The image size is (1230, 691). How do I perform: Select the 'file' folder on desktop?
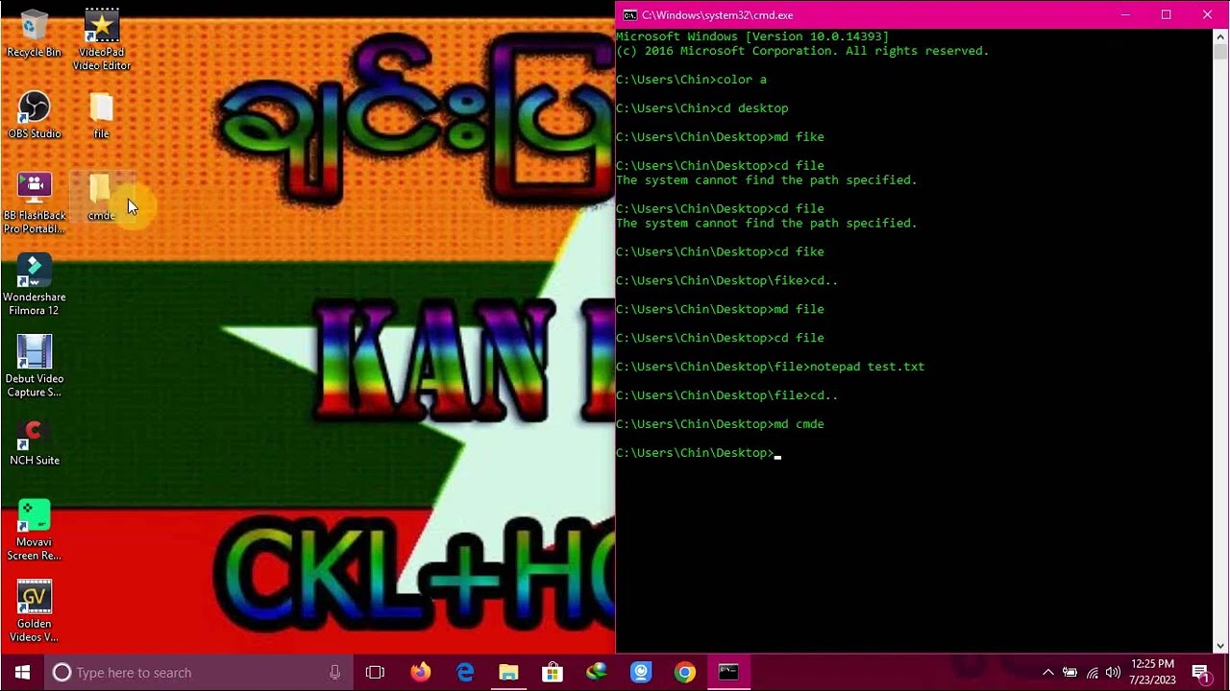[x=101, y=115]
